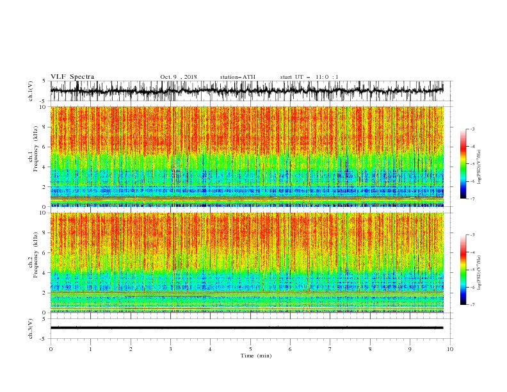The width and height of the screenshot is (507, 392).
Task: Click the '1' time axis tick label
Action: tap(90, 349)
